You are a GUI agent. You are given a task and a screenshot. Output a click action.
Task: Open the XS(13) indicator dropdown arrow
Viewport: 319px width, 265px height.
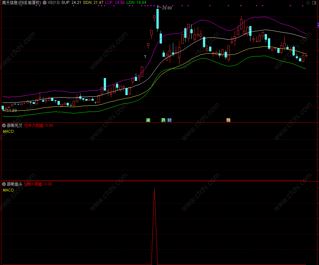[45, 3]
